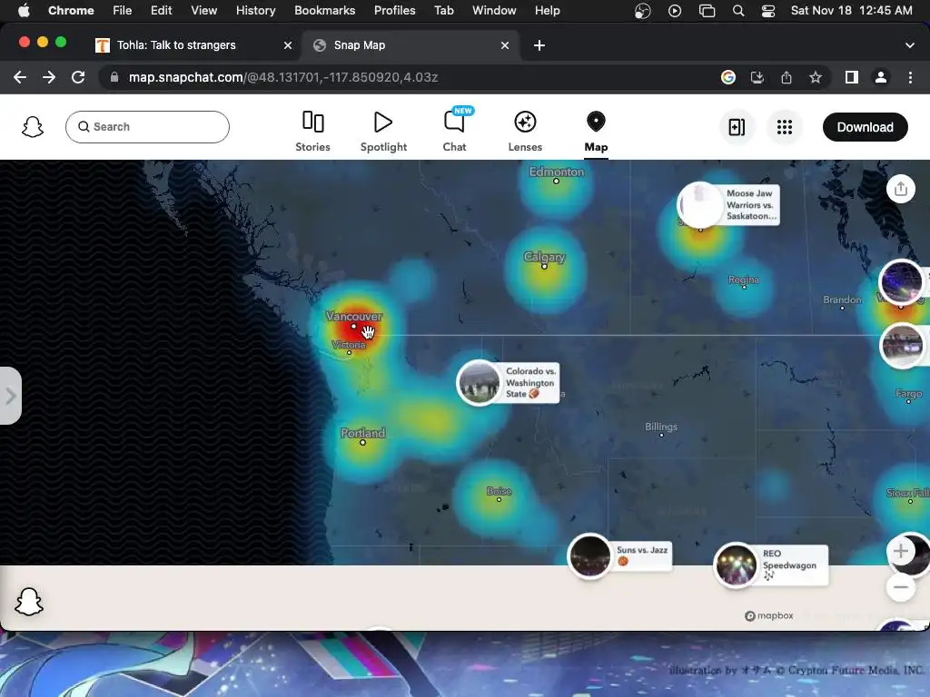Image resolution: width=930 pixels, height=697 pixels.
Task: Click the mapbox attribution link
Action: pos(769,616)
